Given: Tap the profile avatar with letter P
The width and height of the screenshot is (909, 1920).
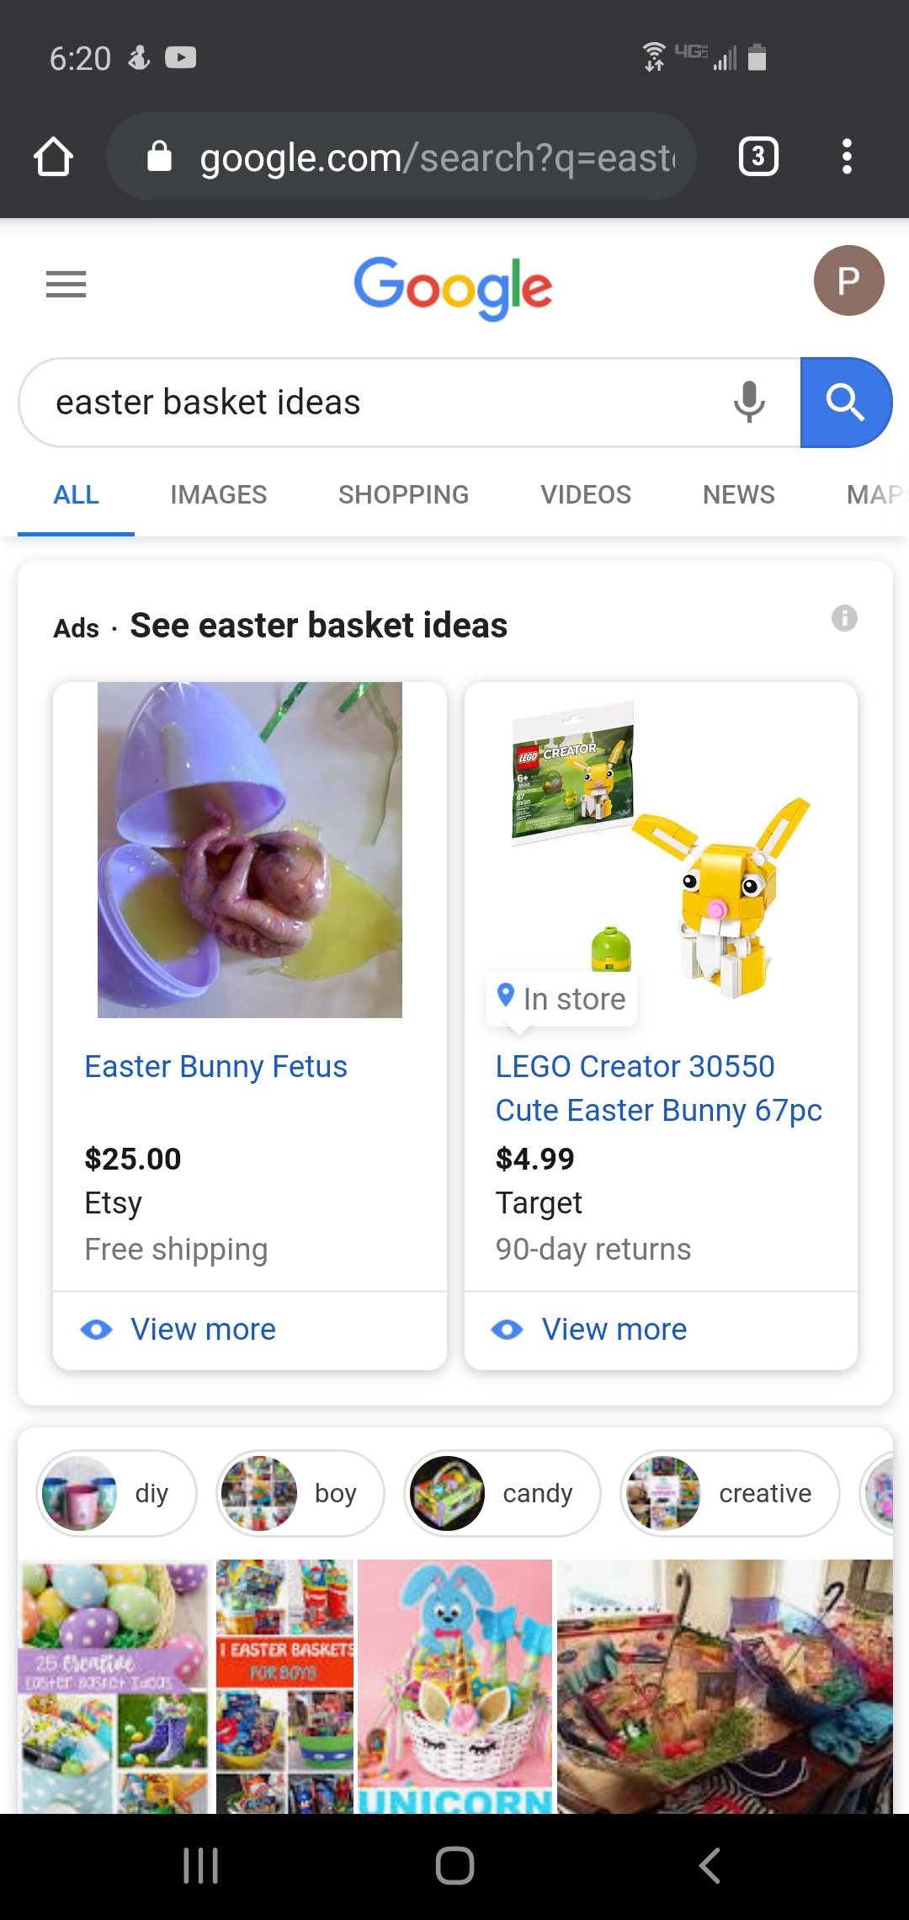Looking at the screenshot, I should (848, 280).
